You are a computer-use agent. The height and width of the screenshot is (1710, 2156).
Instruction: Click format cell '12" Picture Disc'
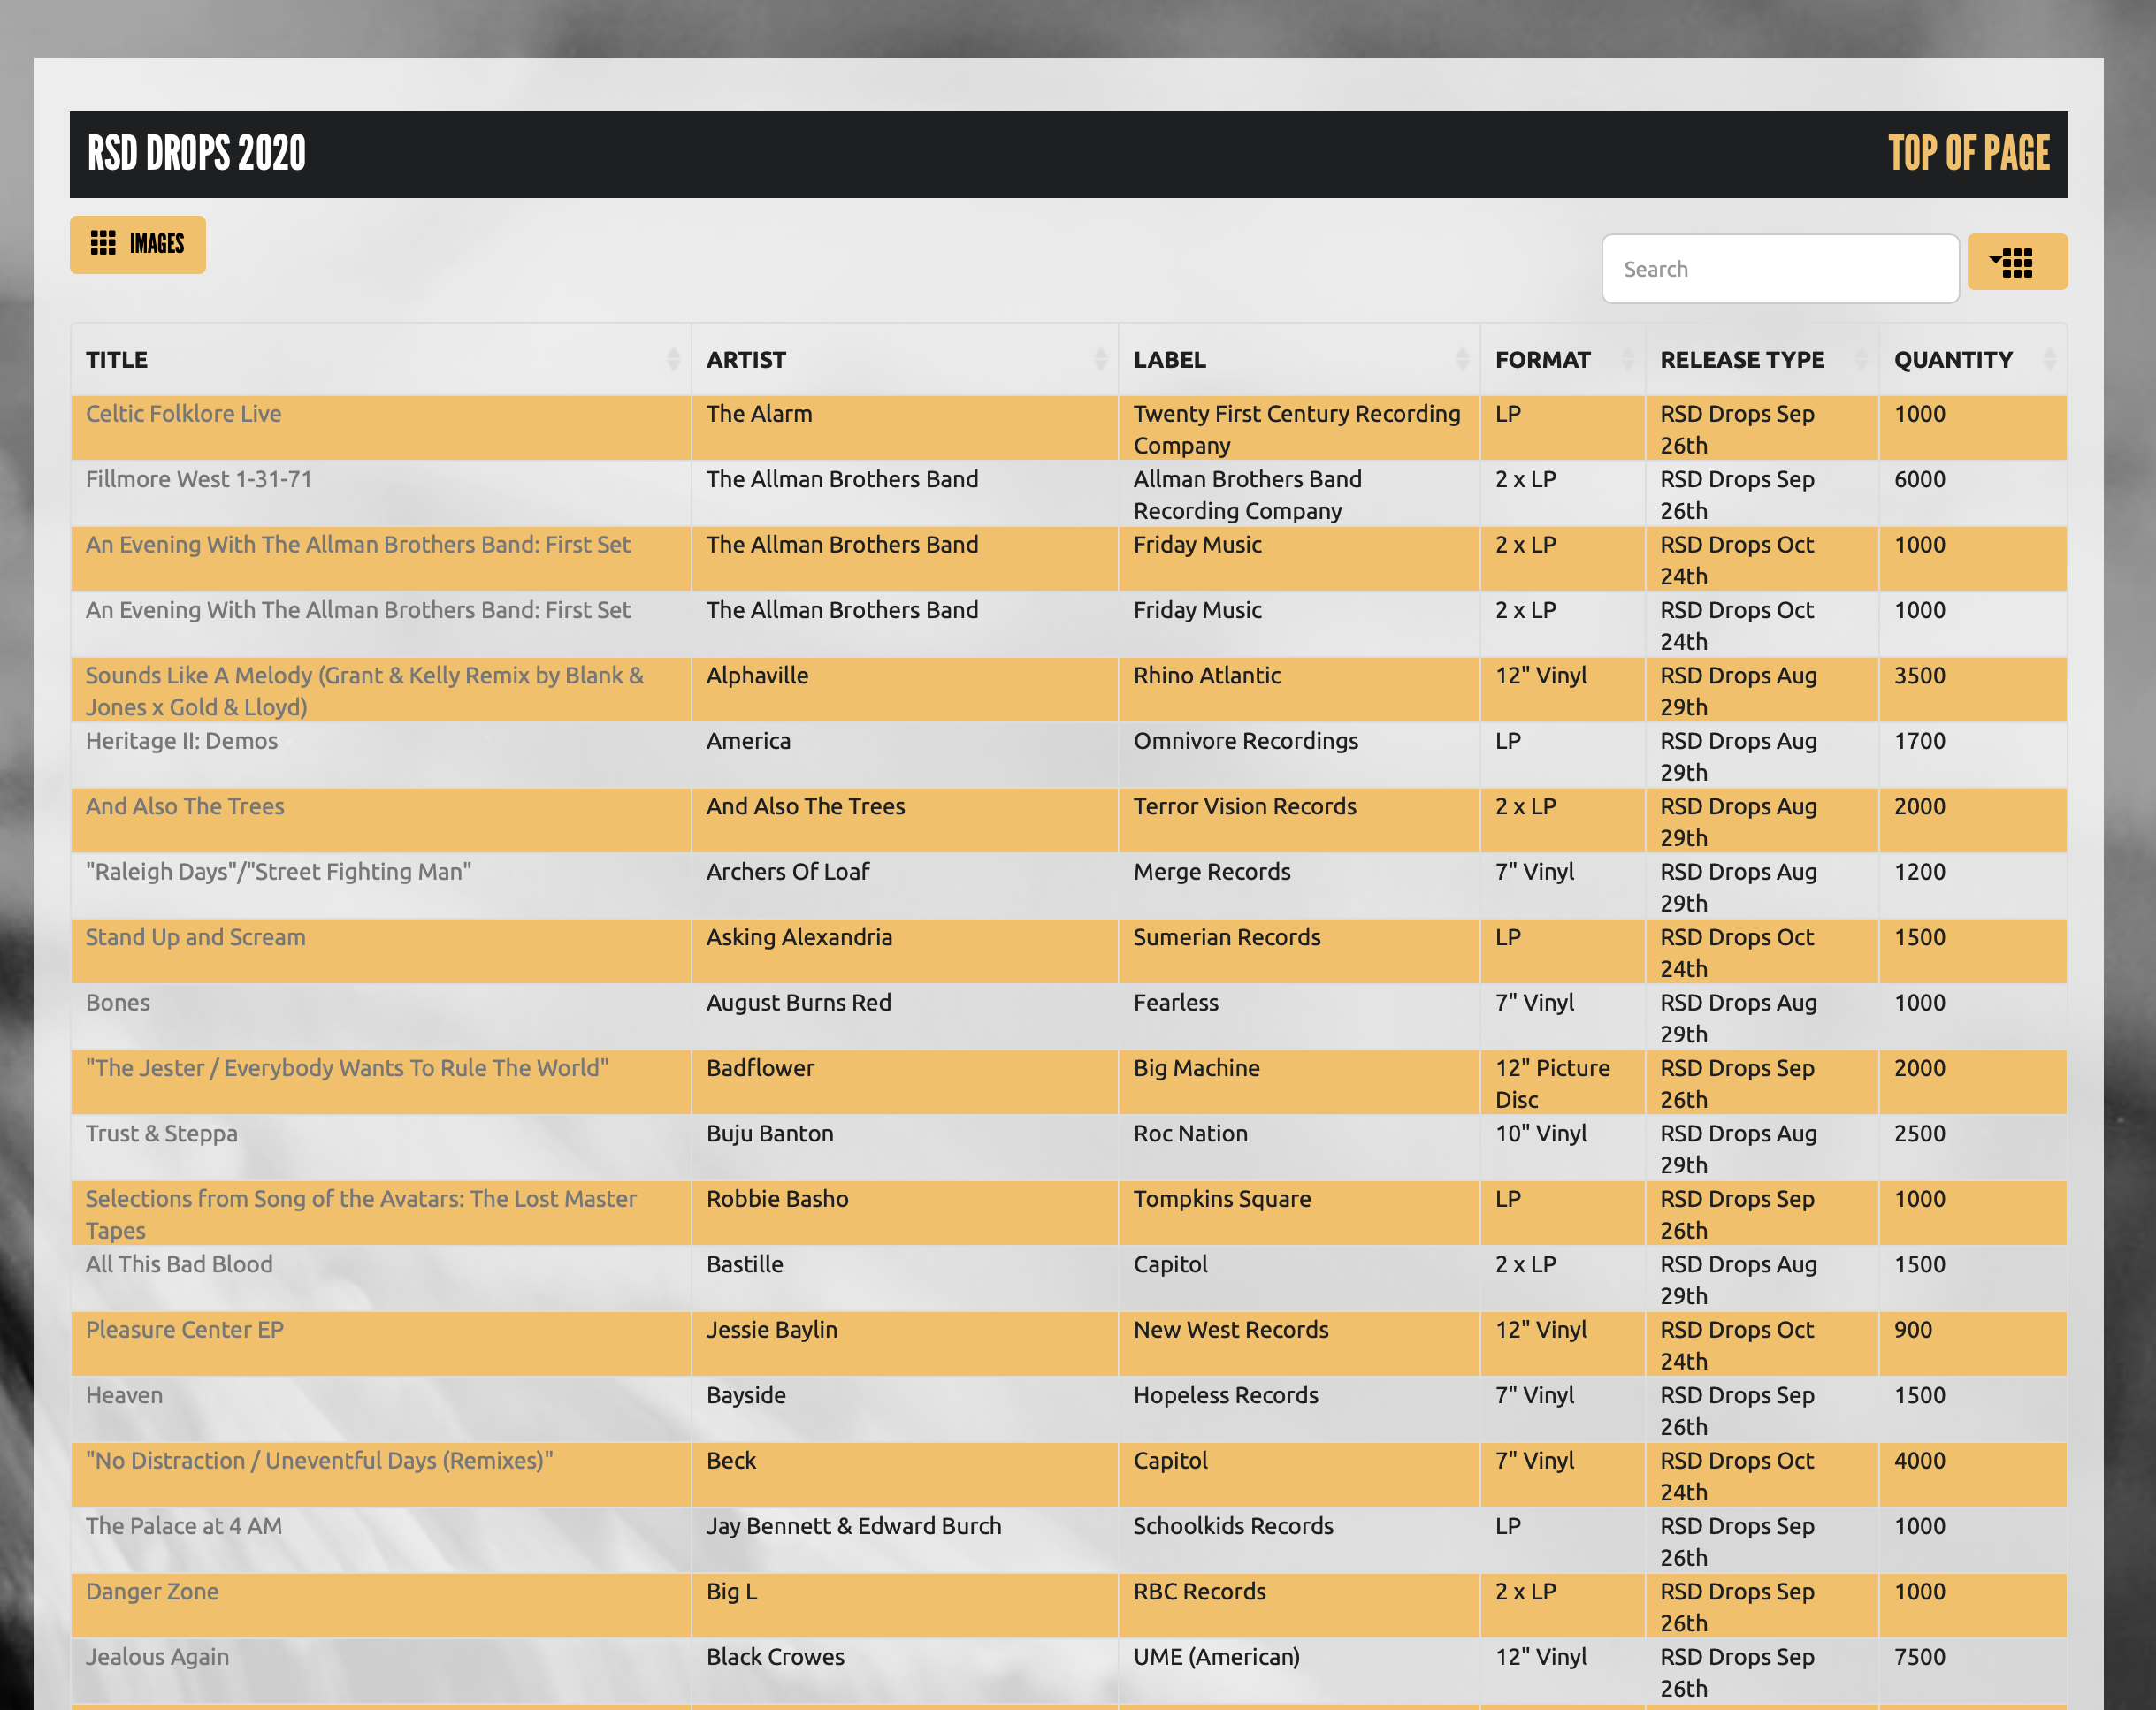coord(1552,1084)
